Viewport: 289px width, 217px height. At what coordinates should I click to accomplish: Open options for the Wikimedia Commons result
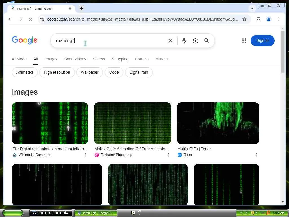click(85, 155)
